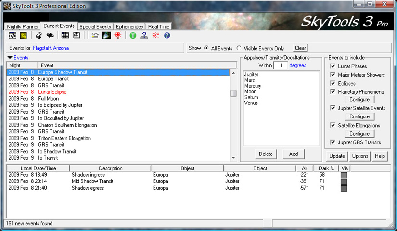This screenshot has height=231, width=397.
Task: Click the Add button
Action: point(294,154)
